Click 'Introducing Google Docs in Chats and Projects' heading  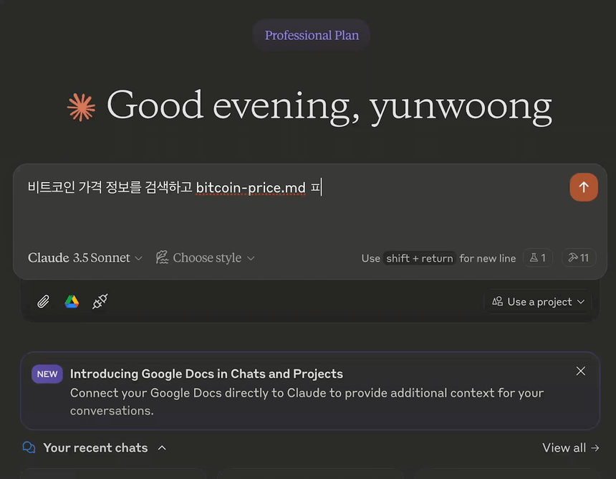click(x=206, y=374)
